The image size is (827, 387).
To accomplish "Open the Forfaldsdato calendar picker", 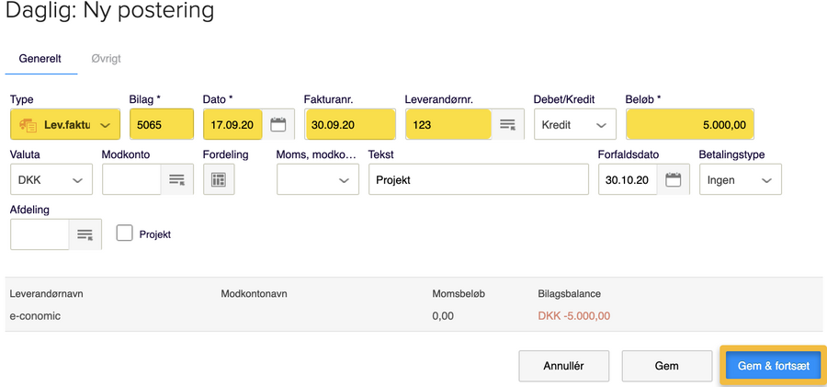I will click(x=674, y=180).
